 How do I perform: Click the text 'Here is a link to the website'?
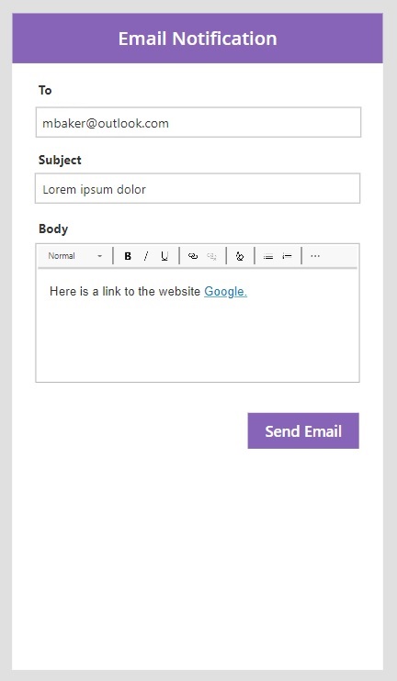point(125,292)
